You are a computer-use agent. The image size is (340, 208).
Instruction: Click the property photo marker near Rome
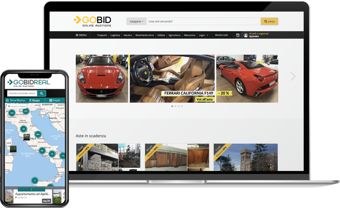27,137
